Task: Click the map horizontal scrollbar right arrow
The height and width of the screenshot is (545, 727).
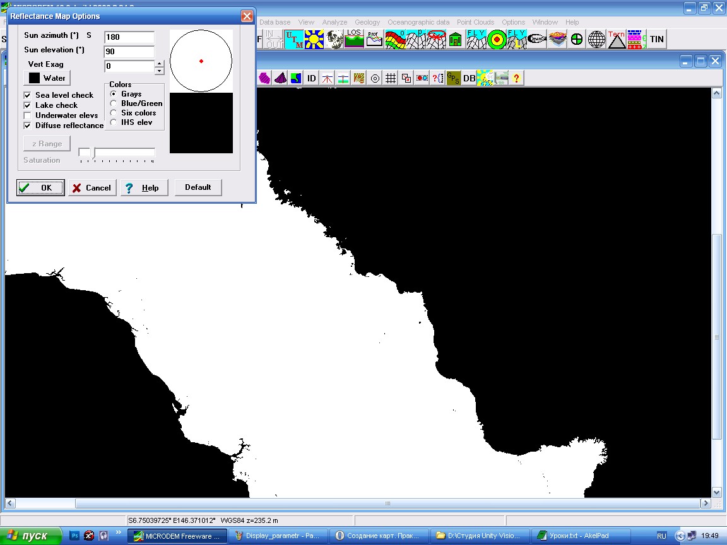Action: click(705, 503)
